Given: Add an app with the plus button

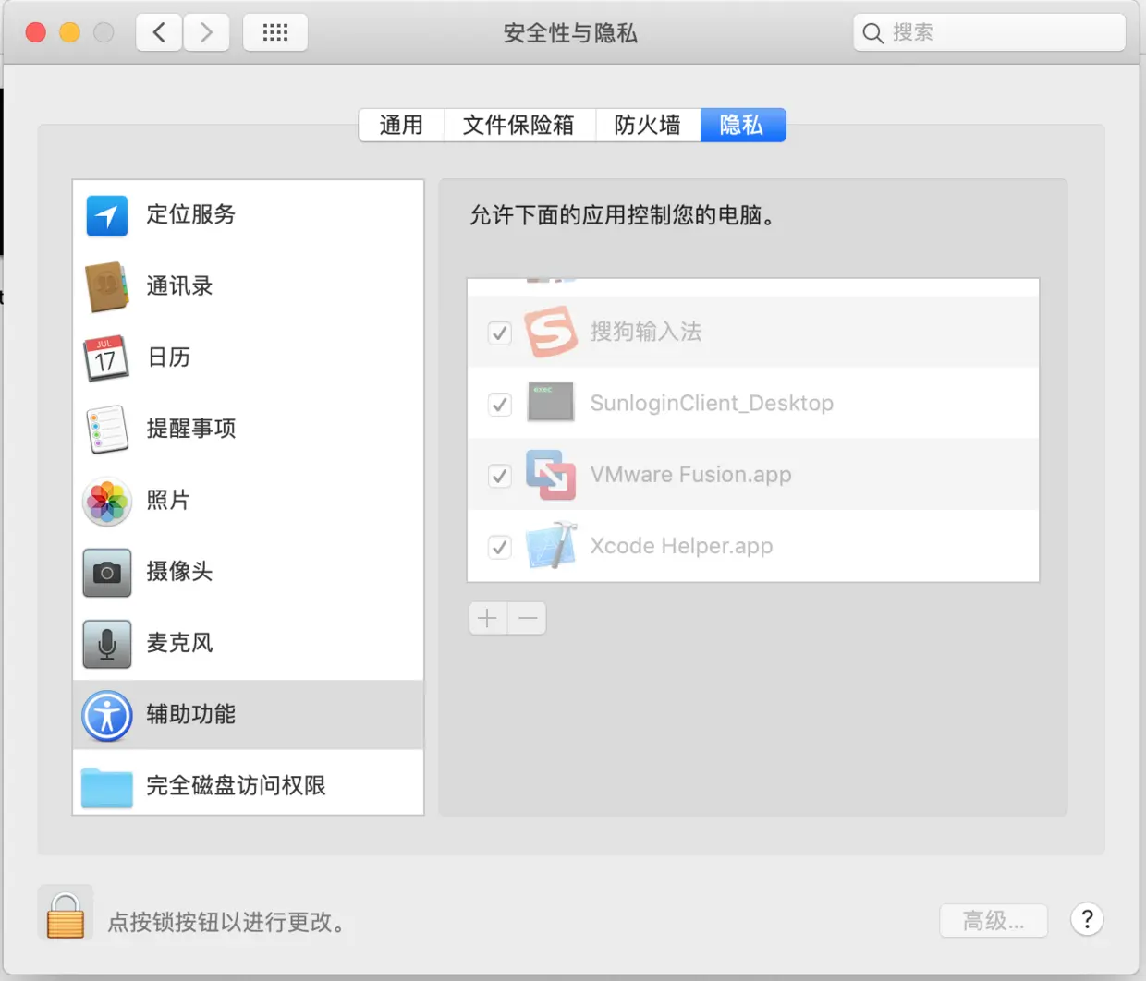Looking at the screenshot, I should (x=487, y=618).
